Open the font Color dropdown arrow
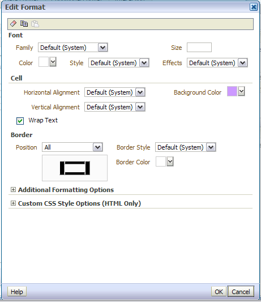Viewport: 261px width, 302px height. [53, 62]
